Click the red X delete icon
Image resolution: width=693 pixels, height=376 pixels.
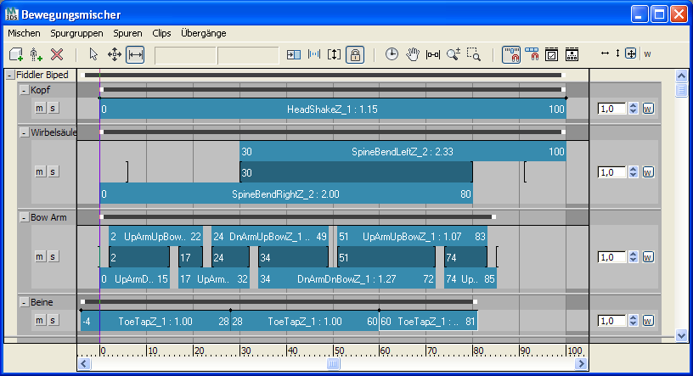(57, 55)
